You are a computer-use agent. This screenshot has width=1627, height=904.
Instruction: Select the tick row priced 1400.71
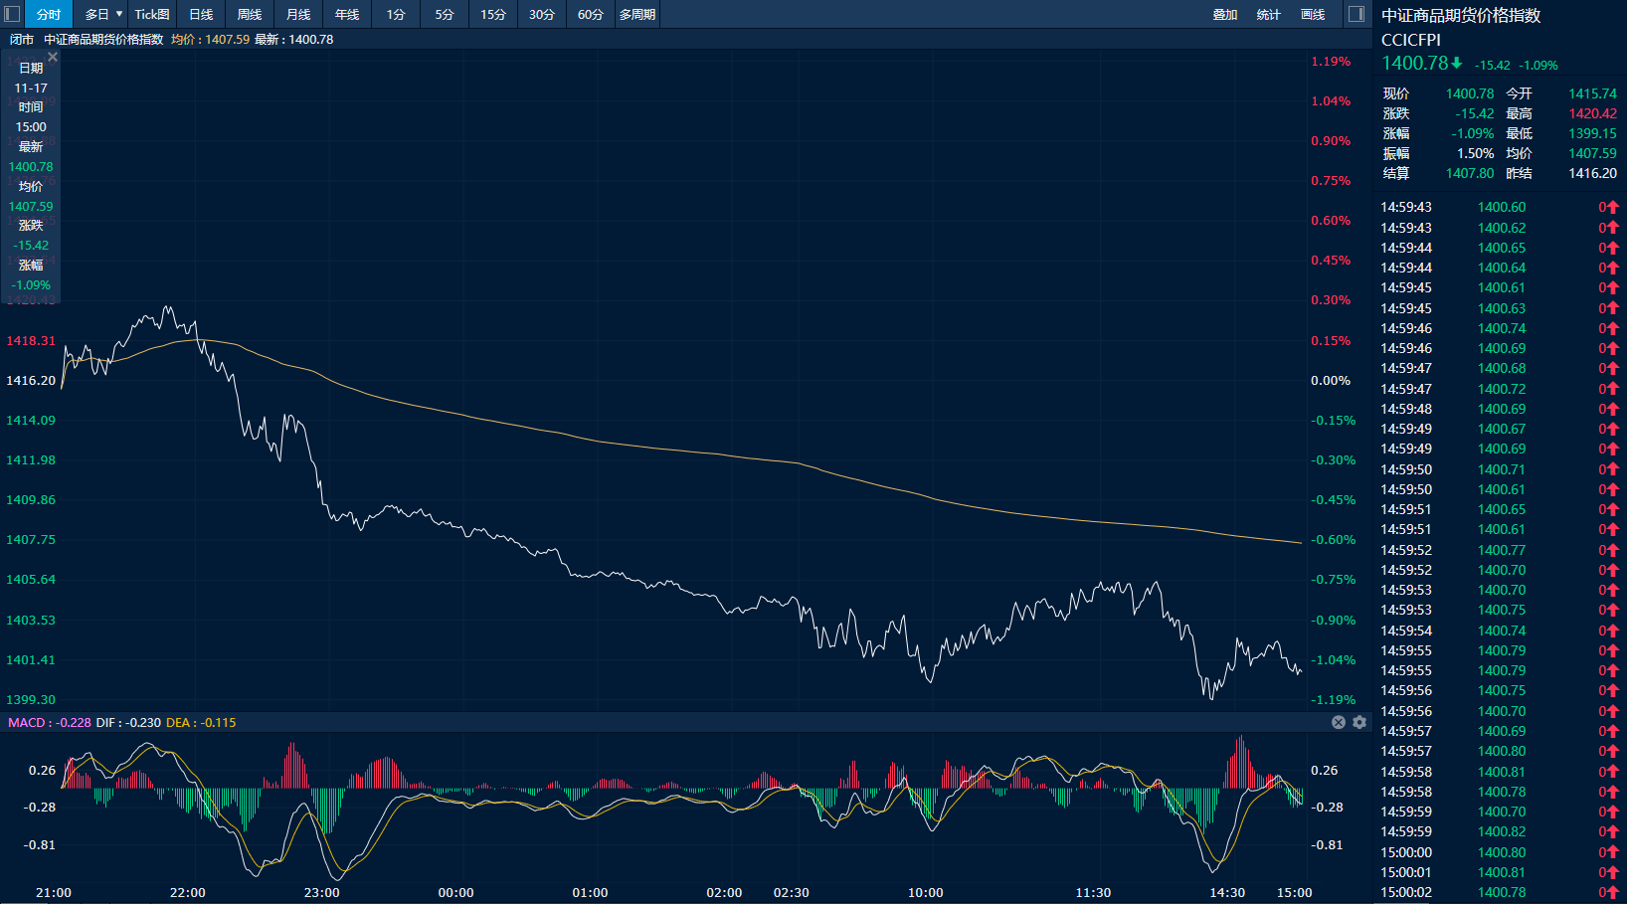(x=1500, y=469)
